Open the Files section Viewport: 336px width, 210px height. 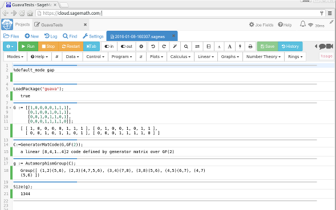11,36
